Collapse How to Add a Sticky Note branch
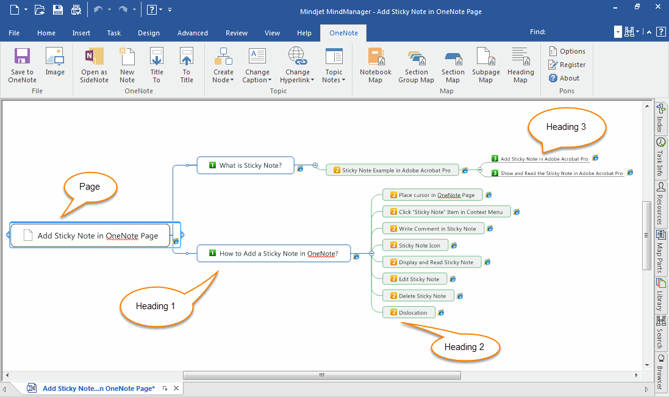 371,253
